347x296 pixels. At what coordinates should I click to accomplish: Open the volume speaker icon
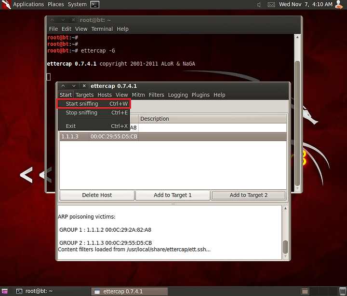pos(259,5)
